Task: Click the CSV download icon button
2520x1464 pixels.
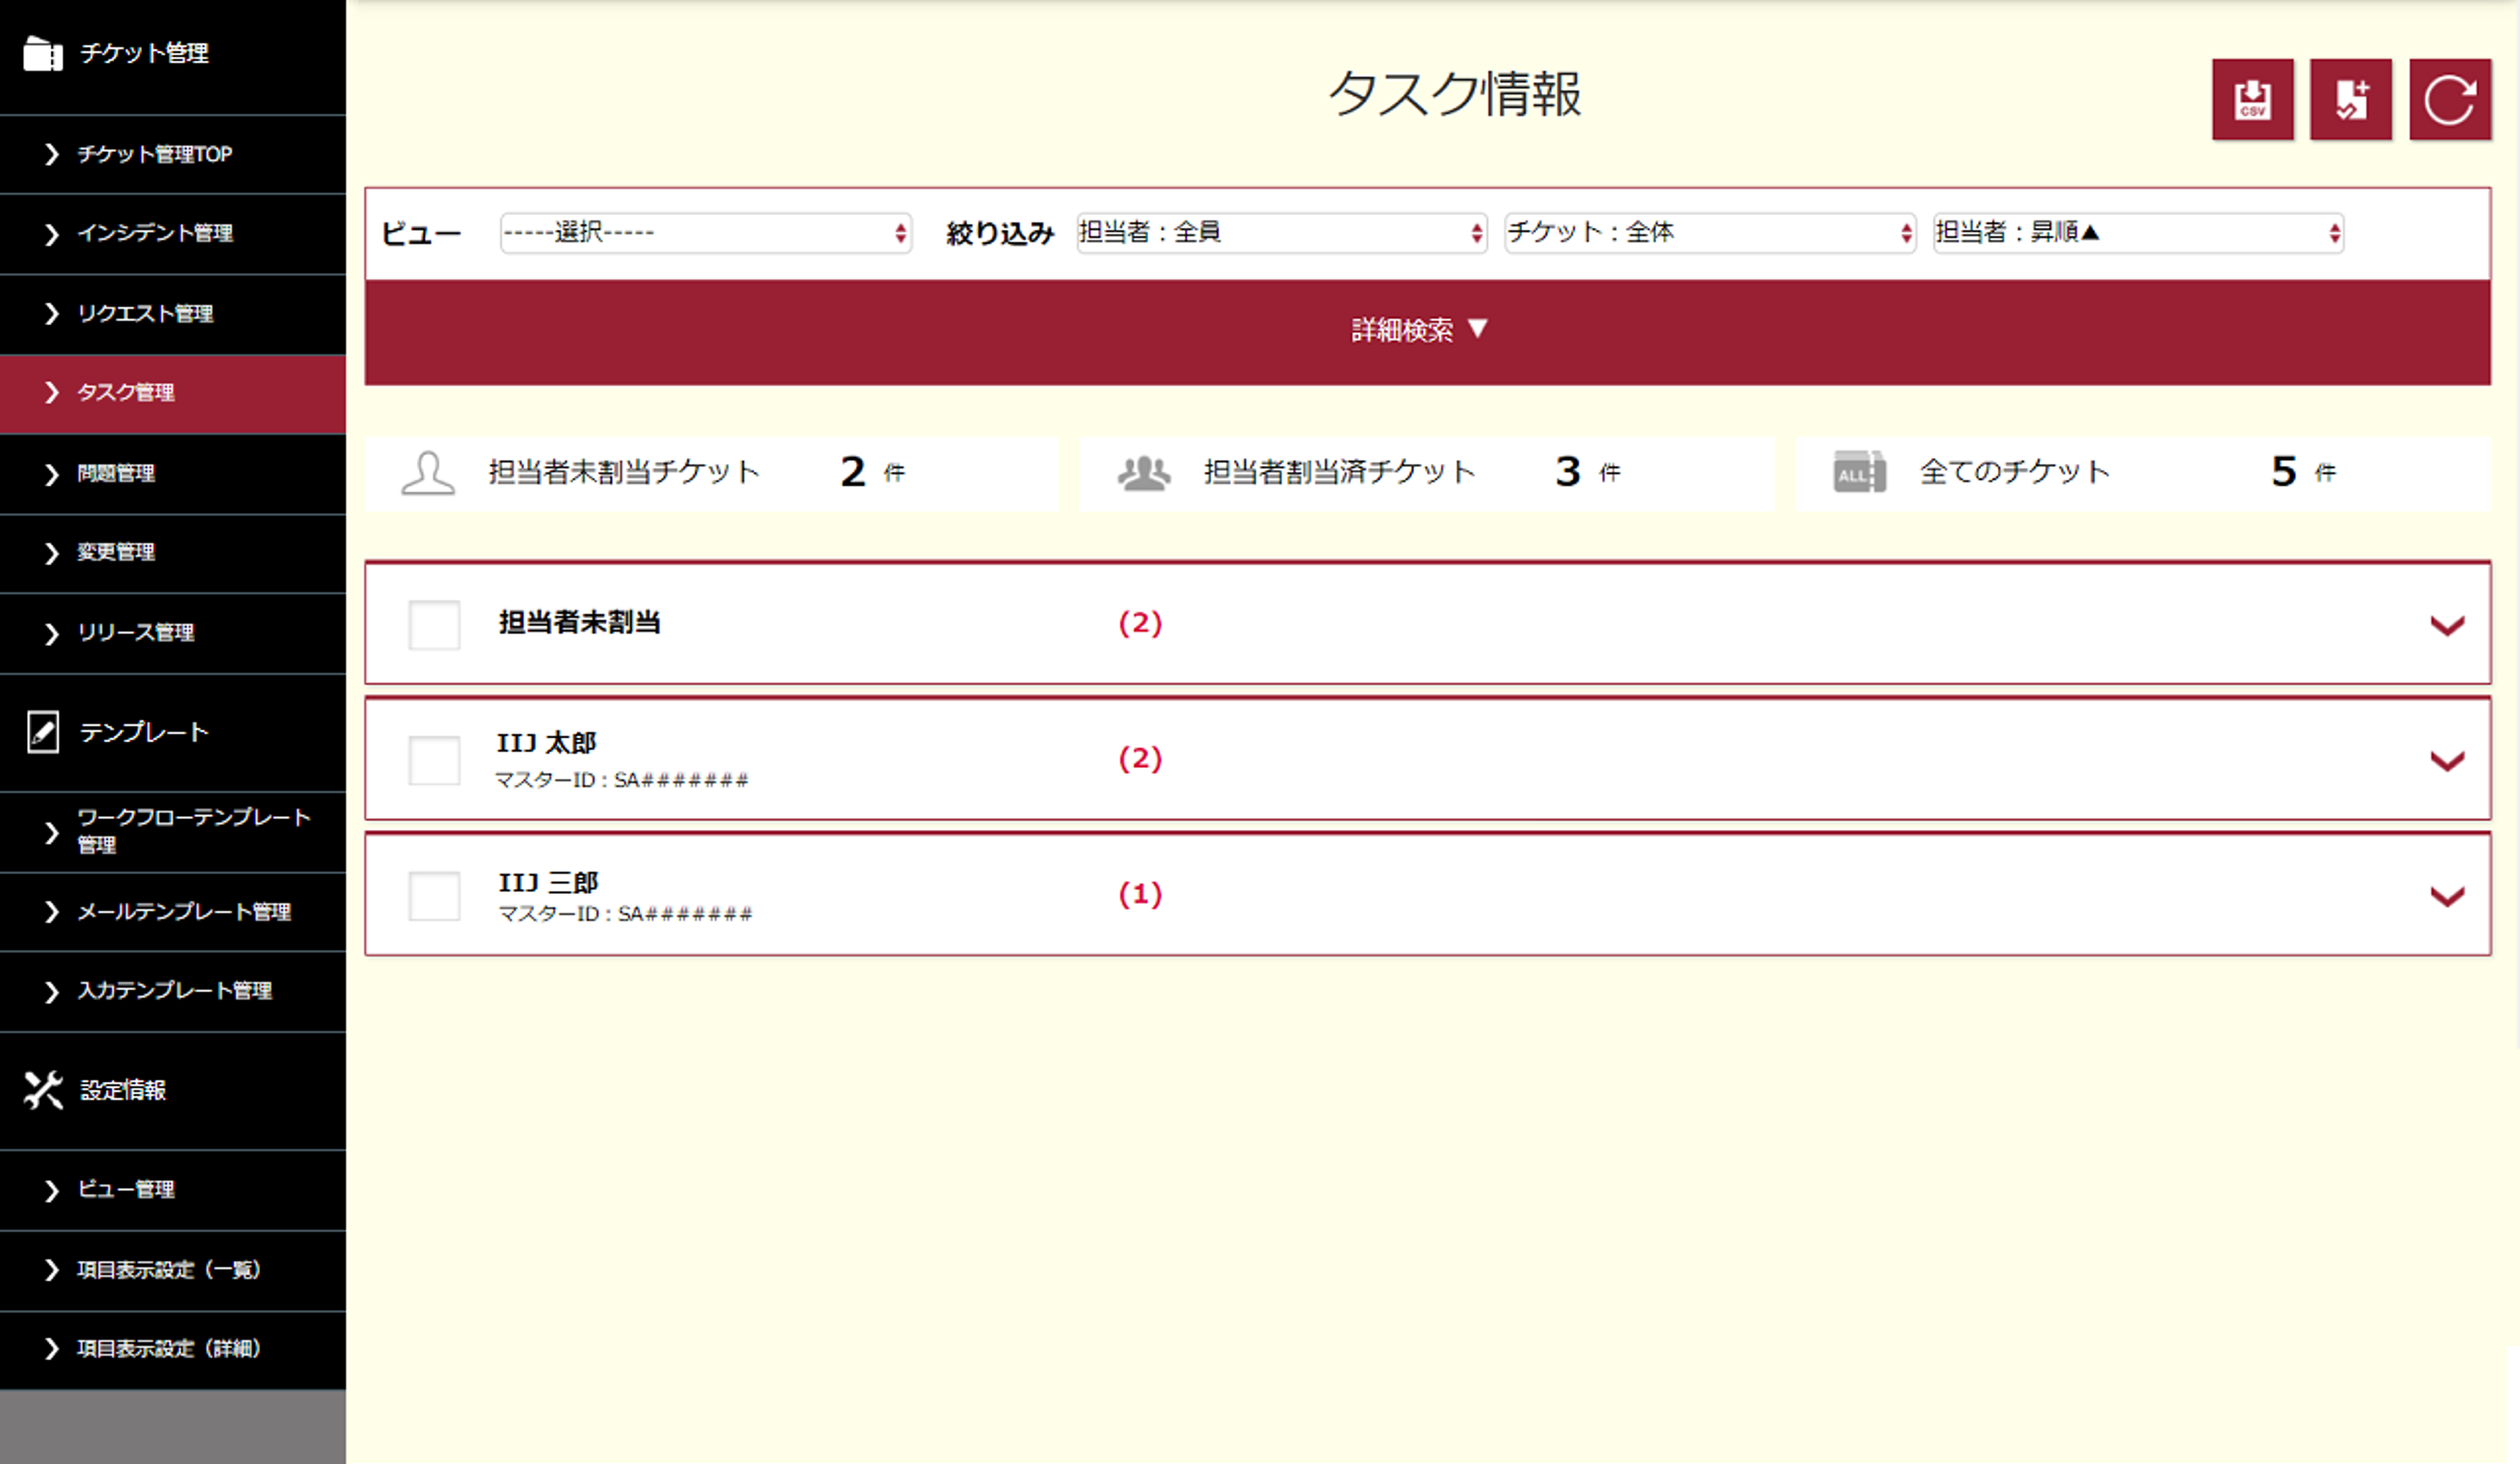Action: [x=2252, y=99]
